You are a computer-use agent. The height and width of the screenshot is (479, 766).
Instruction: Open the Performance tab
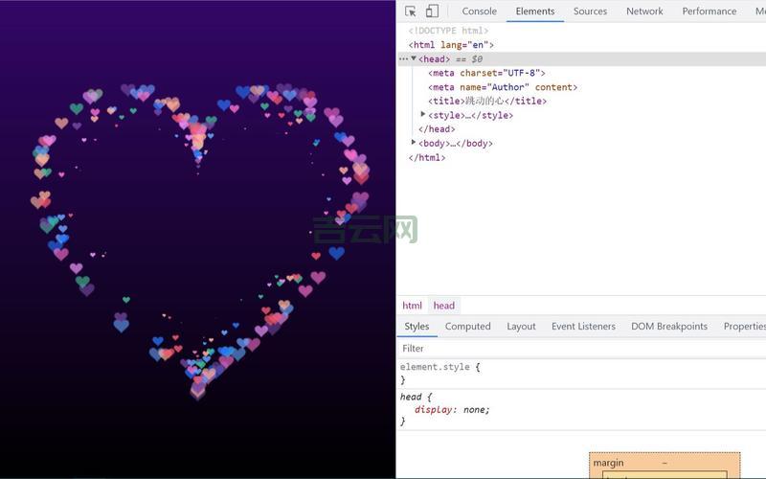tap(709, 11)
